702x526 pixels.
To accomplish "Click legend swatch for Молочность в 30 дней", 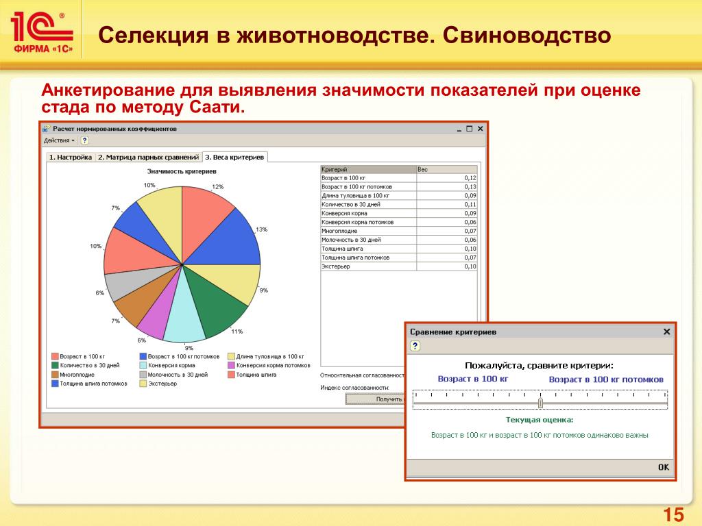I will [x=143, y=375].
